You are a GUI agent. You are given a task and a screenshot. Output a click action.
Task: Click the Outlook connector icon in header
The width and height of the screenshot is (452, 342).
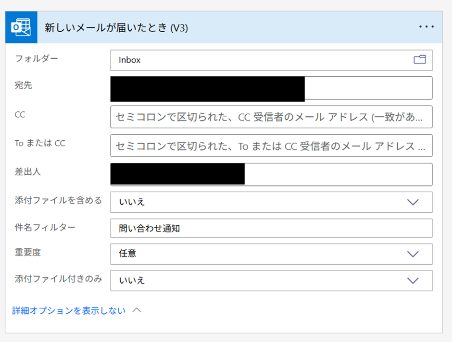[21, 27]
